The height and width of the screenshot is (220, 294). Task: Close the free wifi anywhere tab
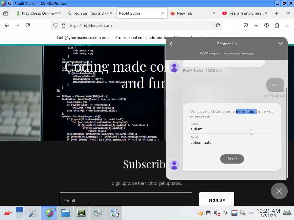tap(266, 13)
